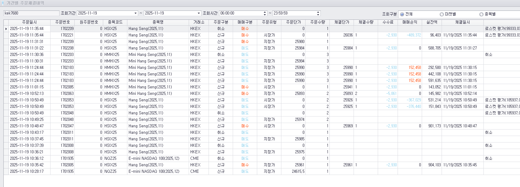Click order time 2025-11-19 10:37:45

coord(27,139)
